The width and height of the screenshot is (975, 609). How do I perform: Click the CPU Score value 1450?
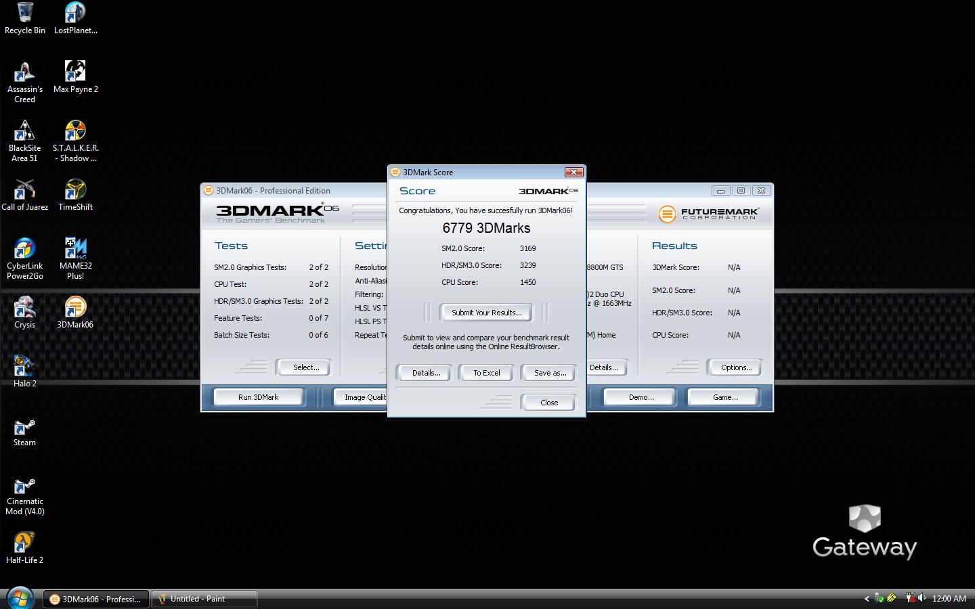pos(527,282)
